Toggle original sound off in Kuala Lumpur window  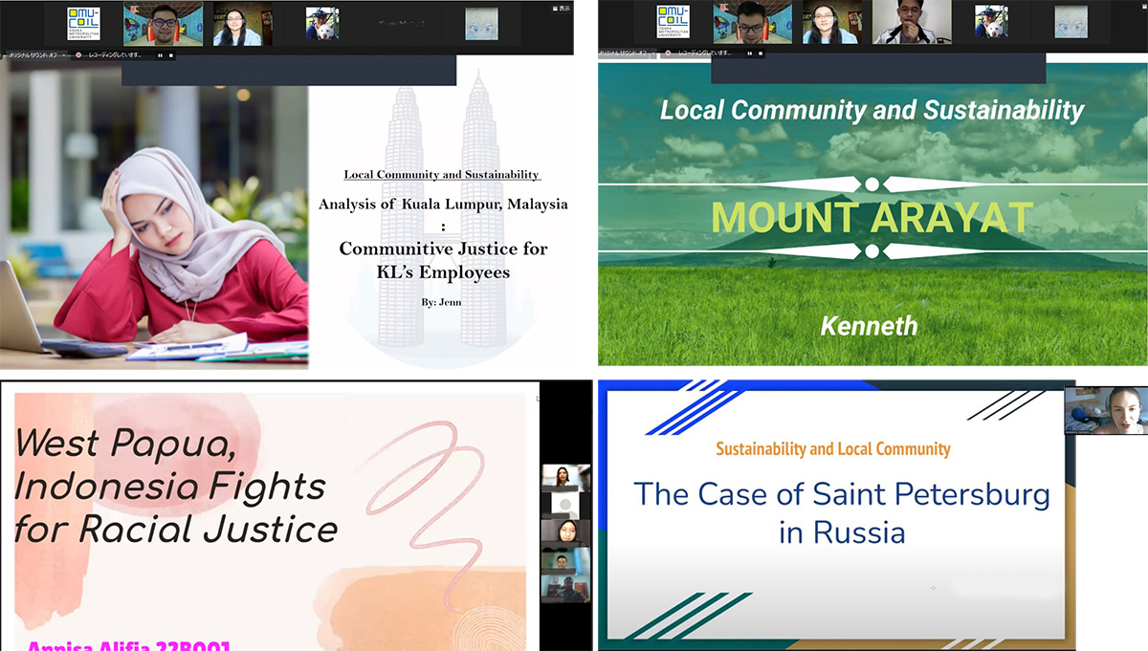(x=33, y=54)
